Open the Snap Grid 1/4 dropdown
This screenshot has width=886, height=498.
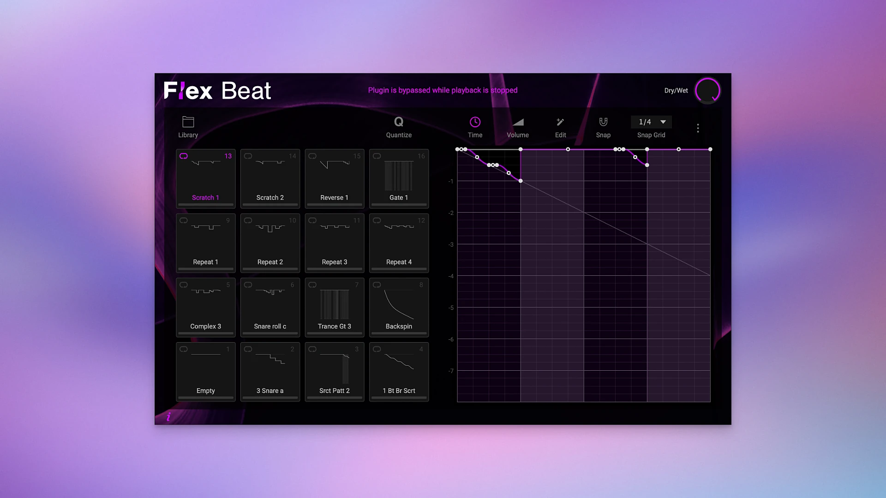click(651, 122)
